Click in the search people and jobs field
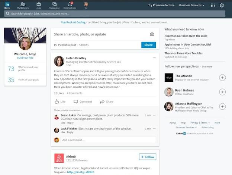The height and width of the screenshot is (175, 232). (115, 14)
